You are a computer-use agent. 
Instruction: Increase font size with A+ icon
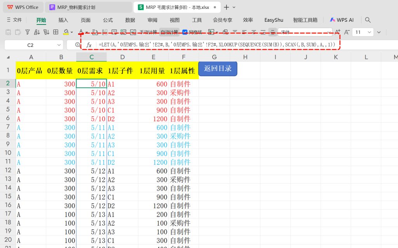pos(338,32)
